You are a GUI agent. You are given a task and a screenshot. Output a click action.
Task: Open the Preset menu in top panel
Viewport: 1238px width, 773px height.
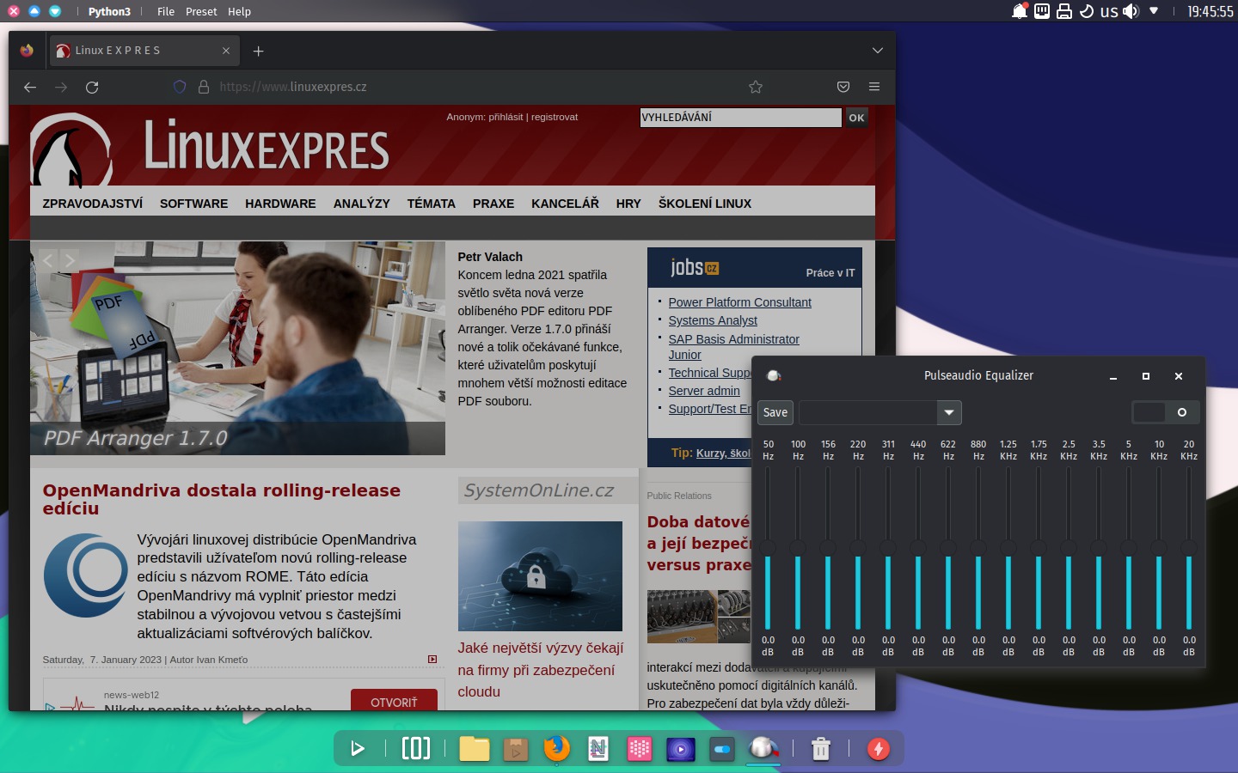201,11
